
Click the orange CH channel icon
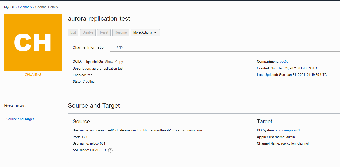tap(33, 42)
